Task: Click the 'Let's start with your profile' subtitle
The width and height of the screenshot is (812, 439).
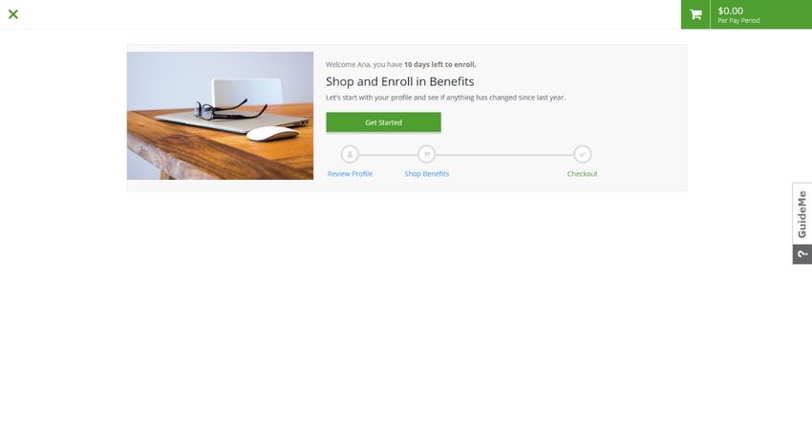Action: tap(445, 98)
